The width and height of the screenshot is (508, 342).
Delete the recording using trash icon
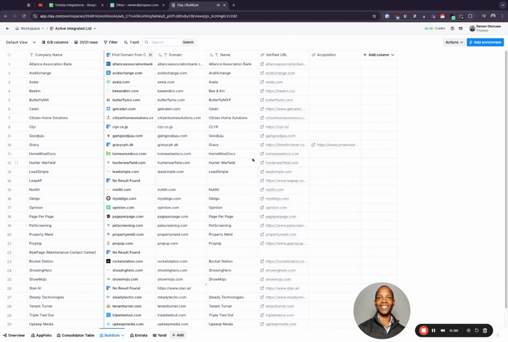click(485, 331)
